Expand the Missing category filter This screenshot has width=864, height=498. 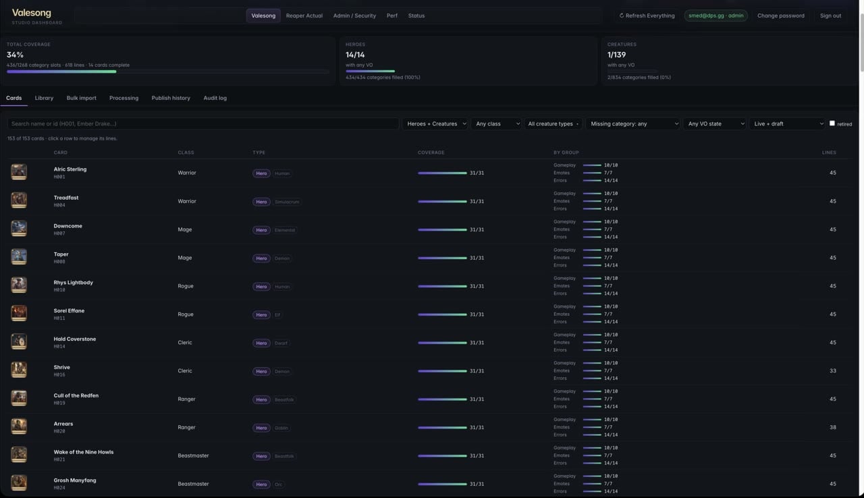click(633, 123)
